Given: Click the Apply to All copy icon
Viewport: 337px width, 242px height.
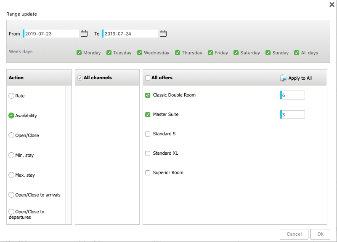Looking at the screenshot, I should [x=283, y=78].
